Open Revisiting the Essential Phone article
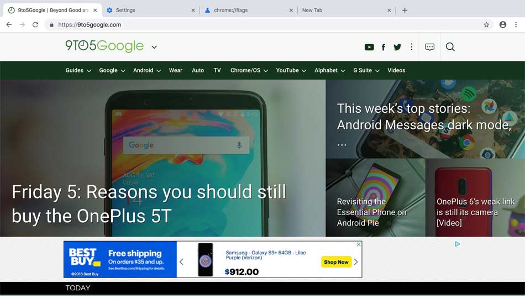Screen dimensions: 525x303 click(372, 212)
